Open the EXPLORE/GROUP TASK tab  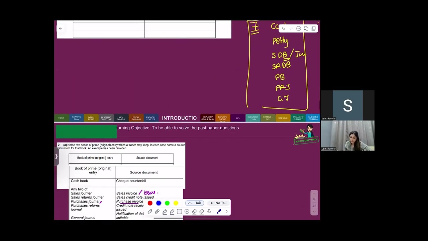click(208, 118)
